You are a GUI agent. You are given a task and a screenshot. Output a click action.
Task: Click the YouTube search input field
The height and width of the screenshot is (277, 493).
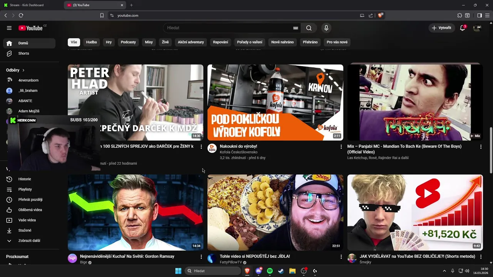pos(227,28)
